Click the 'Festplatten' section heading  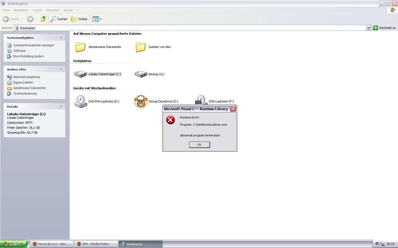pyautogui.click(x=82, y=61)
